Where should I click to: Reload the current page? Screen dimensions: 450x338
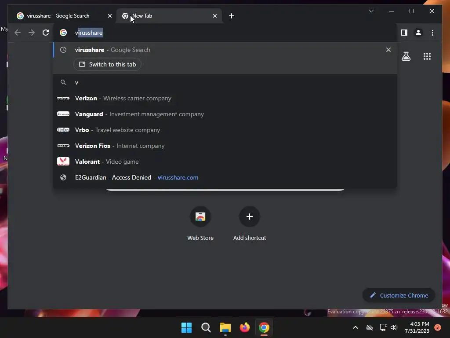[46, 33]
